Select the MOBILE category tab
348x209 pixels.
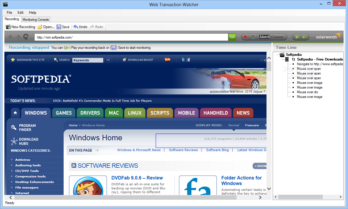(x=186, y=113)
